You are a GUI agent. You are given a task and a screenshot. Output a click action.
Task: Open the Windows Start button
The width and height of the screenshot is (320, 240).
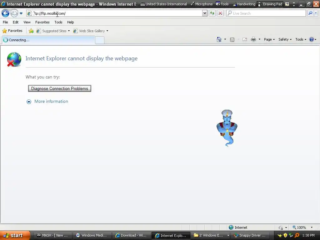point(15,235)
